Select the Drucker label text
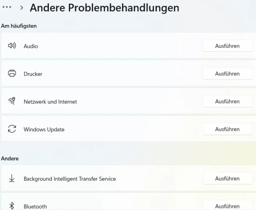This screenshot has height=210, width=256. coord(33,74)
